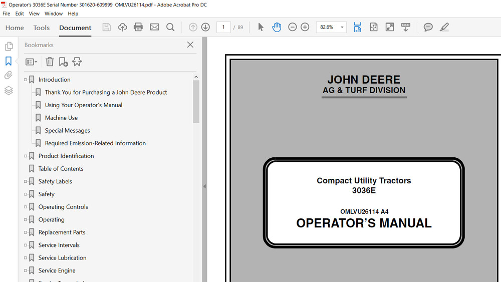Click the page number input field
Image resolution: width=501 pixels, height=282 pixels.
click(223, 27)
